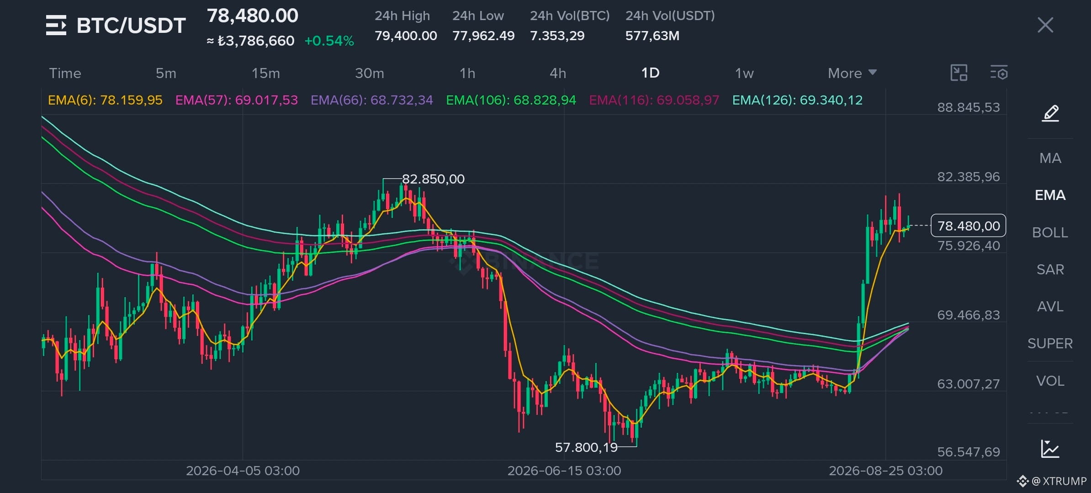Screen dimensions: 1091x493
Task: Tap the EMA(126) legend value
Action: coord(798,100)
